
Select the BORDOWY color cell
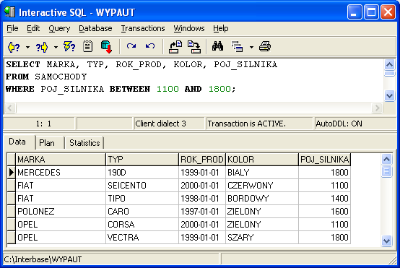click(262, 199)
